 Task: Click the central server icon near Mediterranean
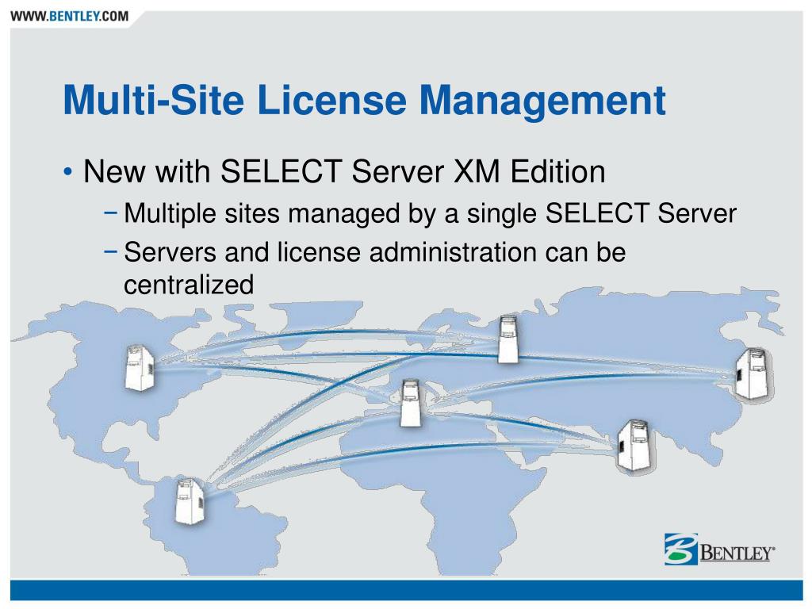[x=412, y=404]
